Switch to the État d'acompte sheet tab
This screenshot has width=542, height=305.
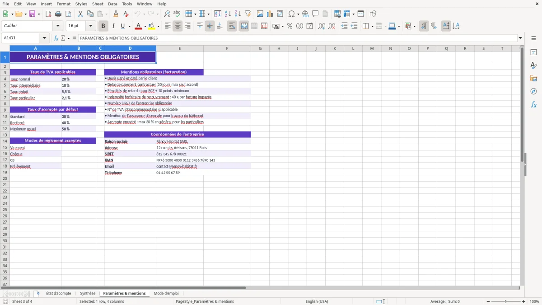click(59, 293)
